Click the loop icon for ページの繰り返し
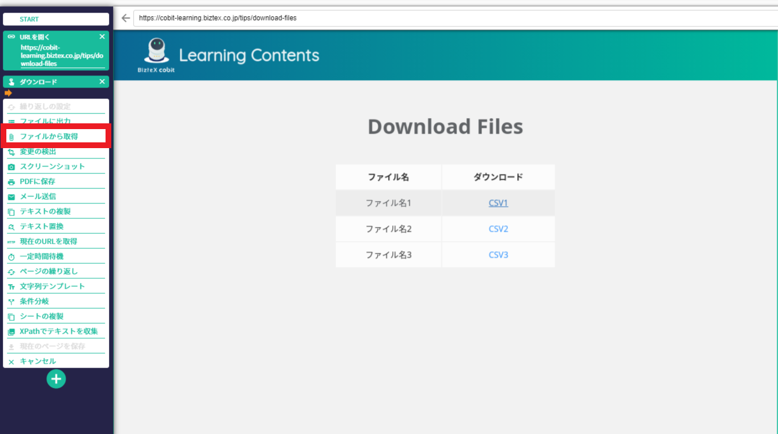This screenshot has width=778, height=434. 12,272
